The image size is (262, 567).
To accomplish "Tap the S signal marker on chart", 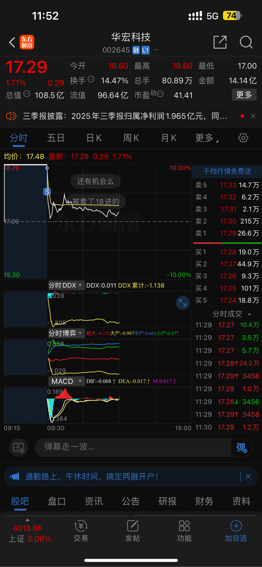I will point(47,192).
